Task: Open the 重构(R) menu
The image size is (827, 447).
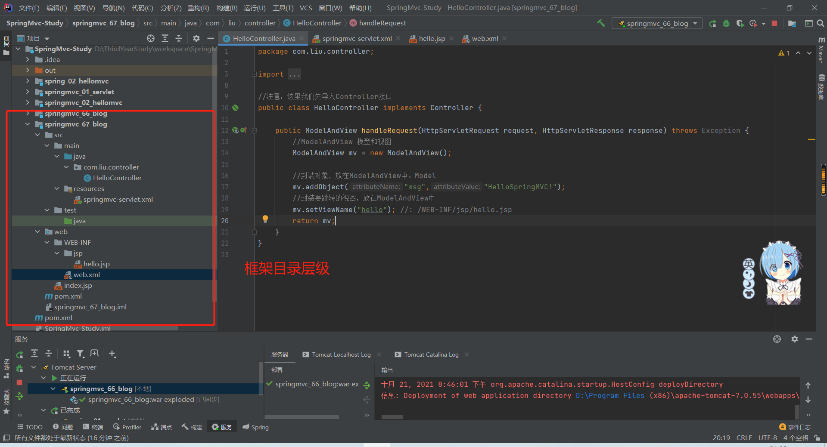Action: tap(198, 8)
